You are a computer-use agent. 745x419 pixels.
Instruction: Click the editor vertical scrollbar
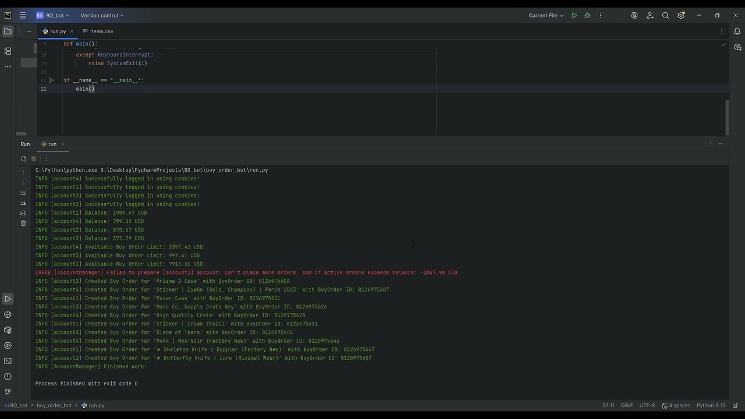point(726,116)
